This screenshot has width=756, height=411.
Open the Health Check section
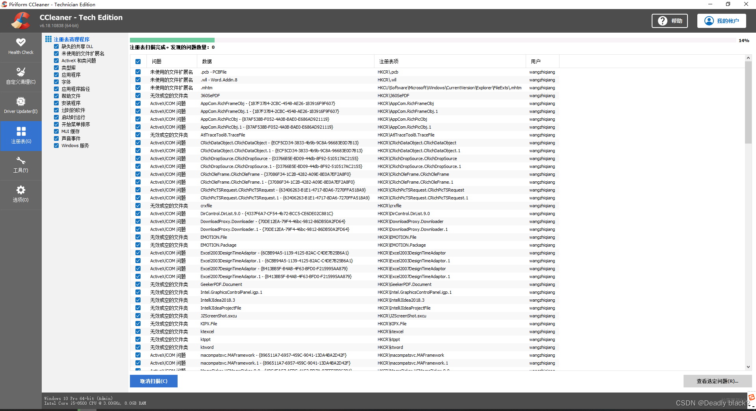(x=21, y=47)
